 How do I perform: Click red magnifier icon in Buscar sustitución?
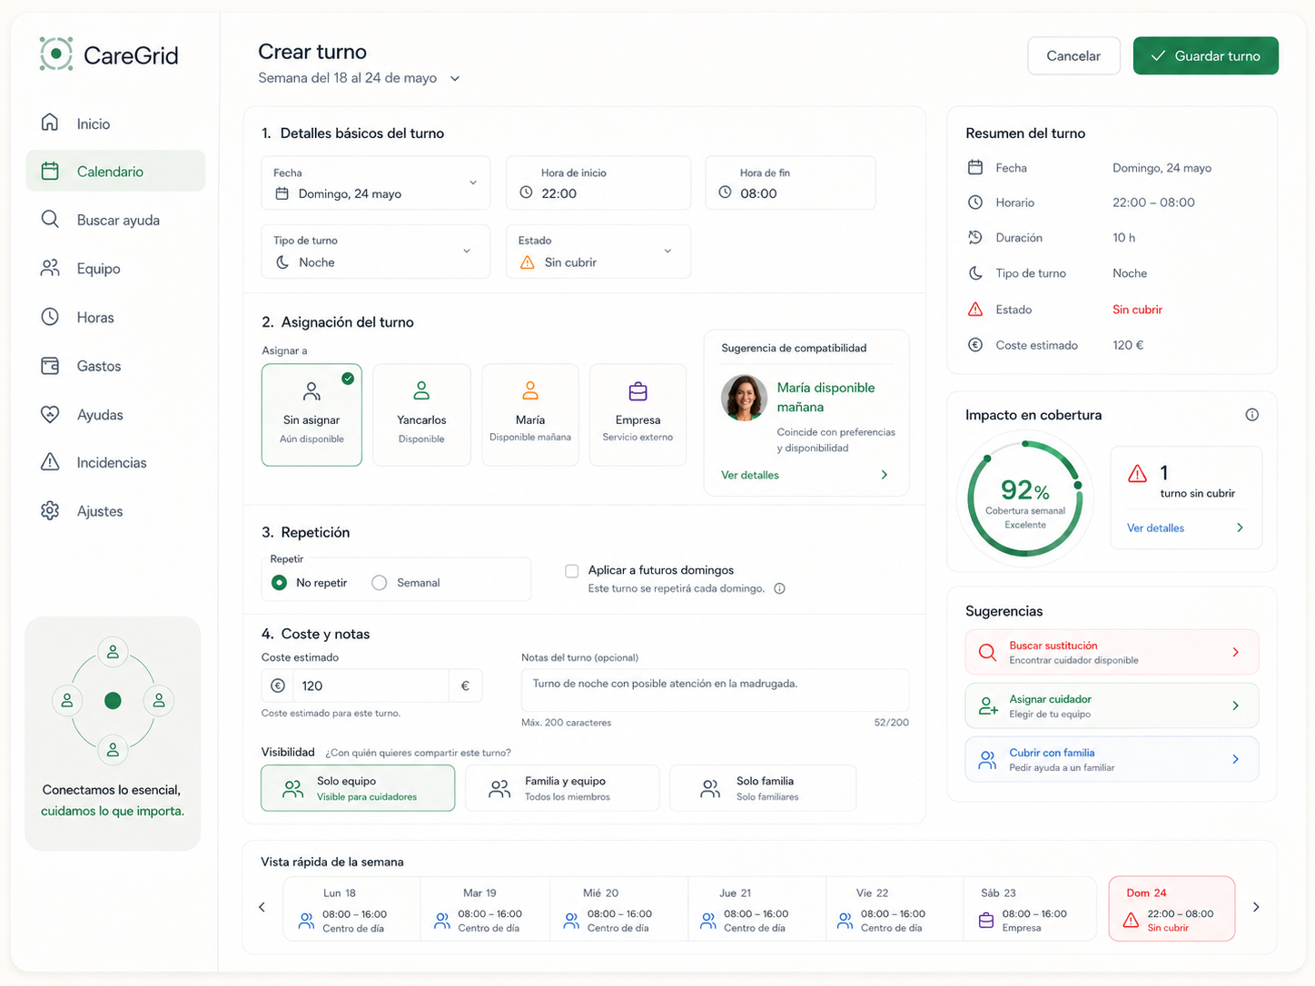coord(987,652)
